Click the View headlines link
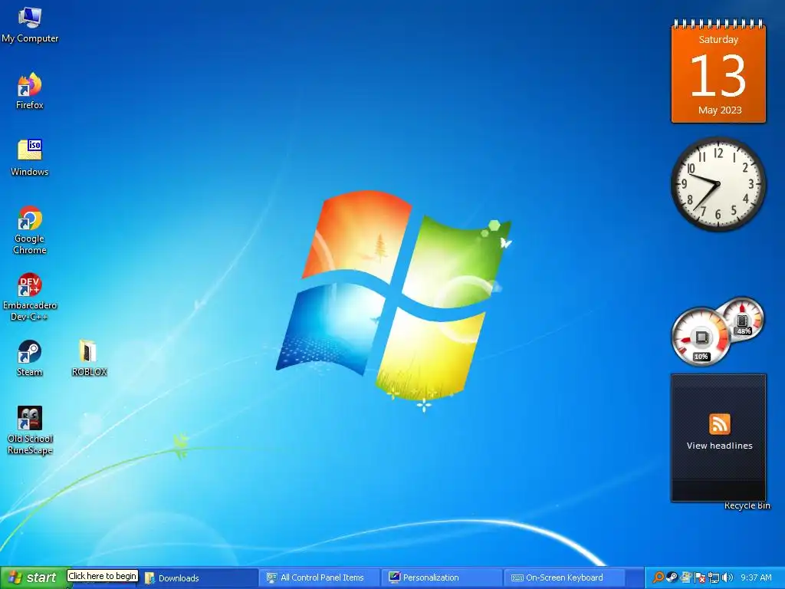Screen dimensions: 785x589 (x=719, y=446)
